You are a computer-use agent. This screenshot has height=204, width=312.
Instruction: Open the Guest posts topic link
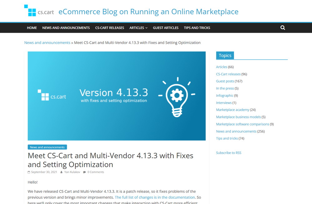click(225, 81)
